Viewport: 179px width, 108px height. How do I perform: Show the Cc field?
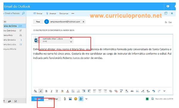tap(166, 22)
